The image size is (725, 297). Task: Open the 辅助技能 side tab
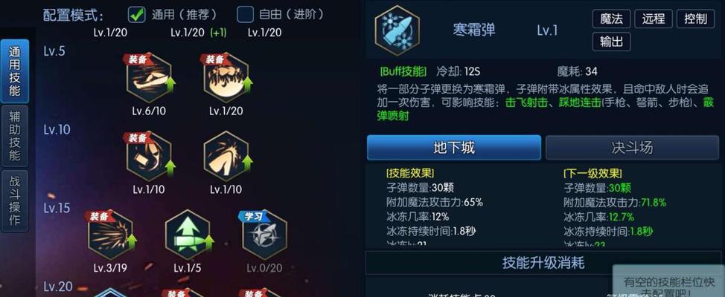point(15,136)
